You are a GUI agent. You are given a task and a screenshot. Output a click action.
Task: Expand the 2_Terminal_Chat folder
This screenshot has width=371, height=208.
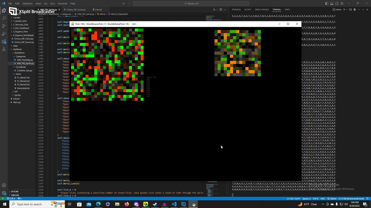pyautogui.click(x=21, y=25)
